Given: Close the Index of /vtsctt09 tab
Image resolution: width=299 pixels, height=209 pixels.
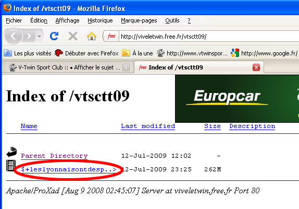Looking at the screenshot, I should pyautogui.click(x=256, y=67).
